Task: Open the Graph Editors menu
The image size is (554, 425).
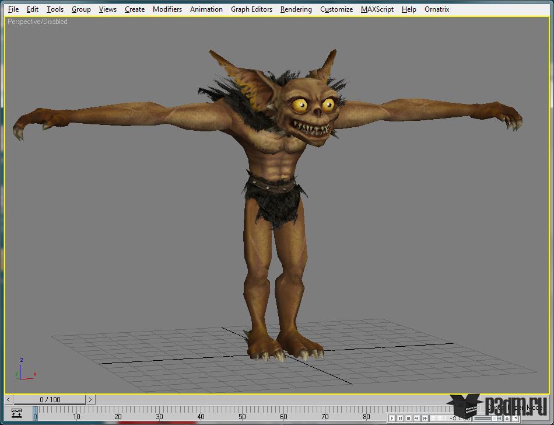Action: click(251, 9)
